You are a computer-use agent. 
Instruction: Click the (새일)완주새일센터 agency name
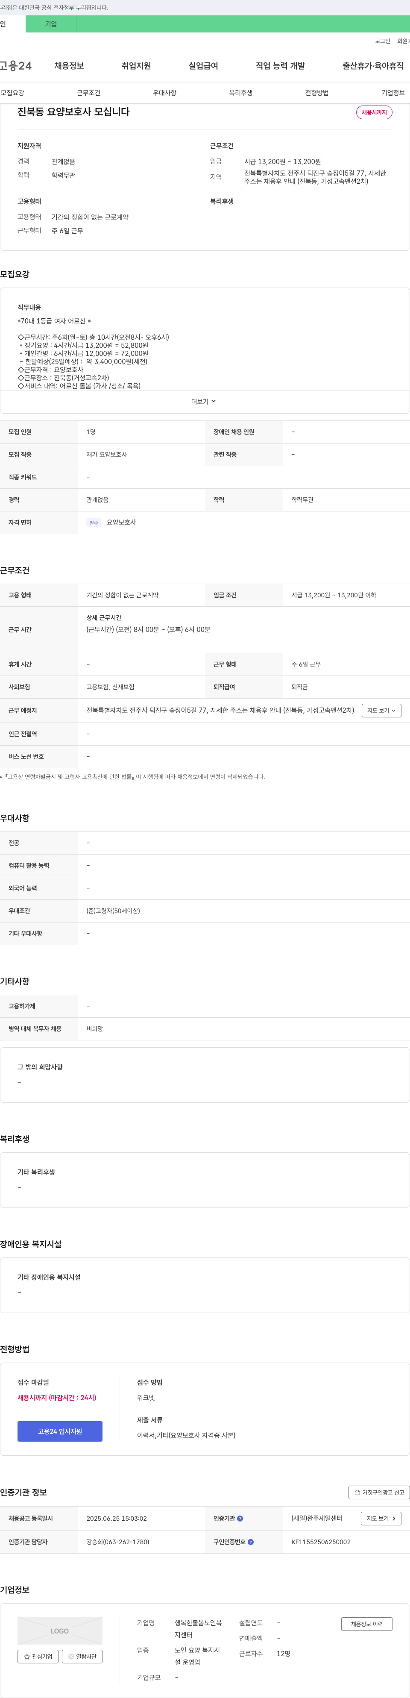coord(317,1518)
